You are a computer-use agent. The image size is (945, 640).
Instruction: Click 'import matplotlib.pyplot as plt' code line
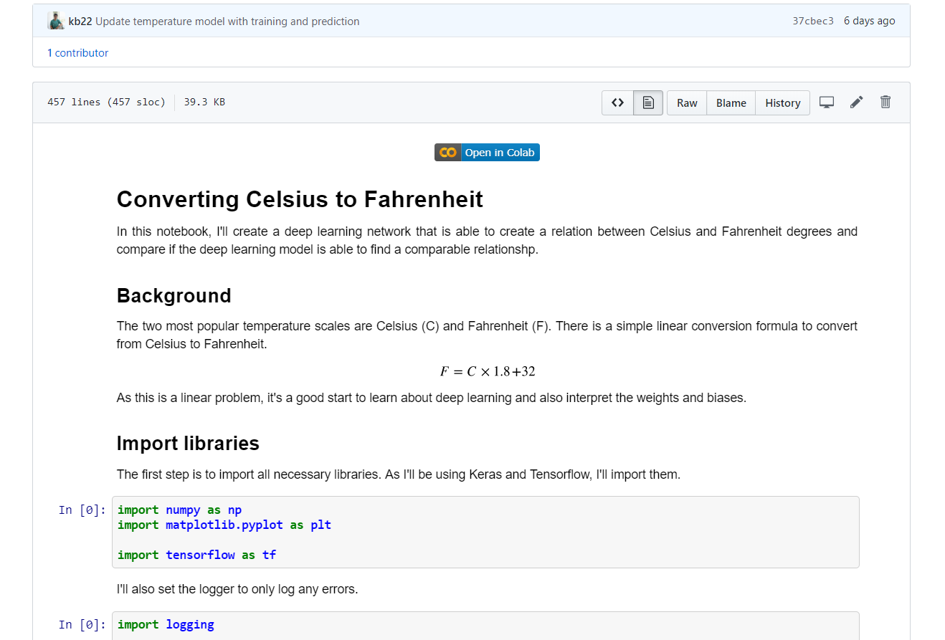224,525
